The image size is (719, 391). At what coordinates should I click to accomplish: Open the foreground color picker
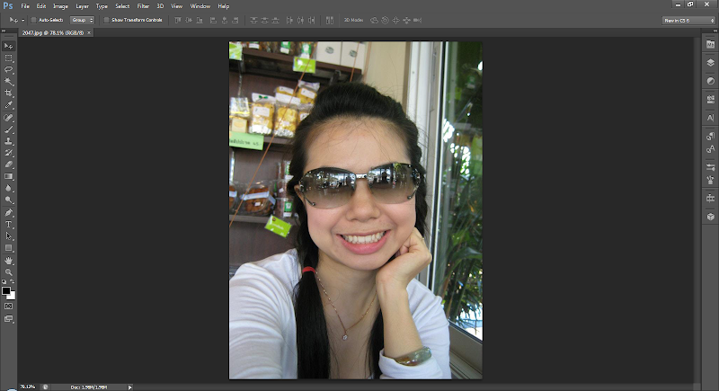(x=6, y=290)
